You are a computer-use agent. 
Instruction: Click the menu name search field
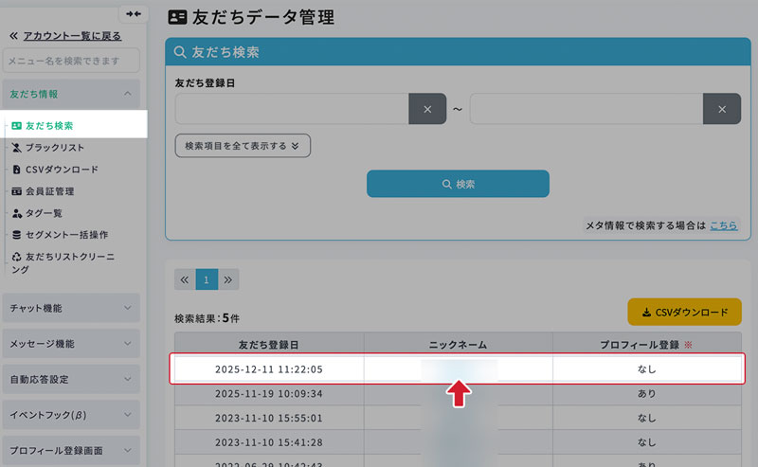(x=71, y=61)
